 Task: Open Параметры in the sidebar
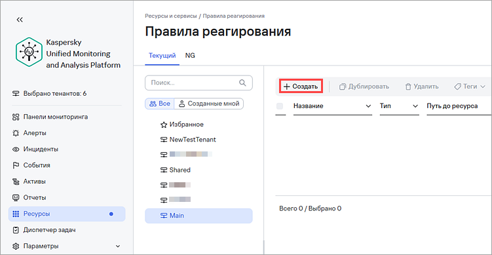click(x=41, y=246)
